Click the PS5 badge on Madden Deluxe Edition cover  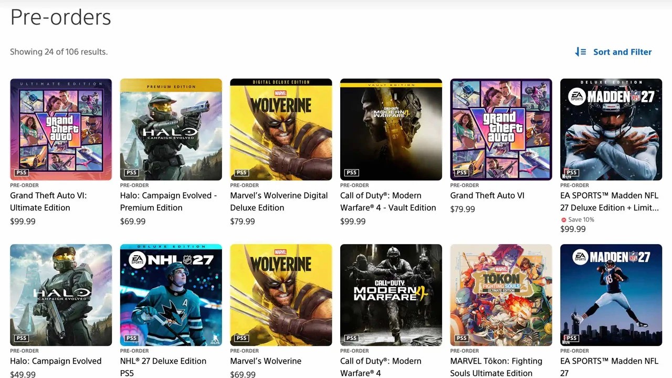572,173
